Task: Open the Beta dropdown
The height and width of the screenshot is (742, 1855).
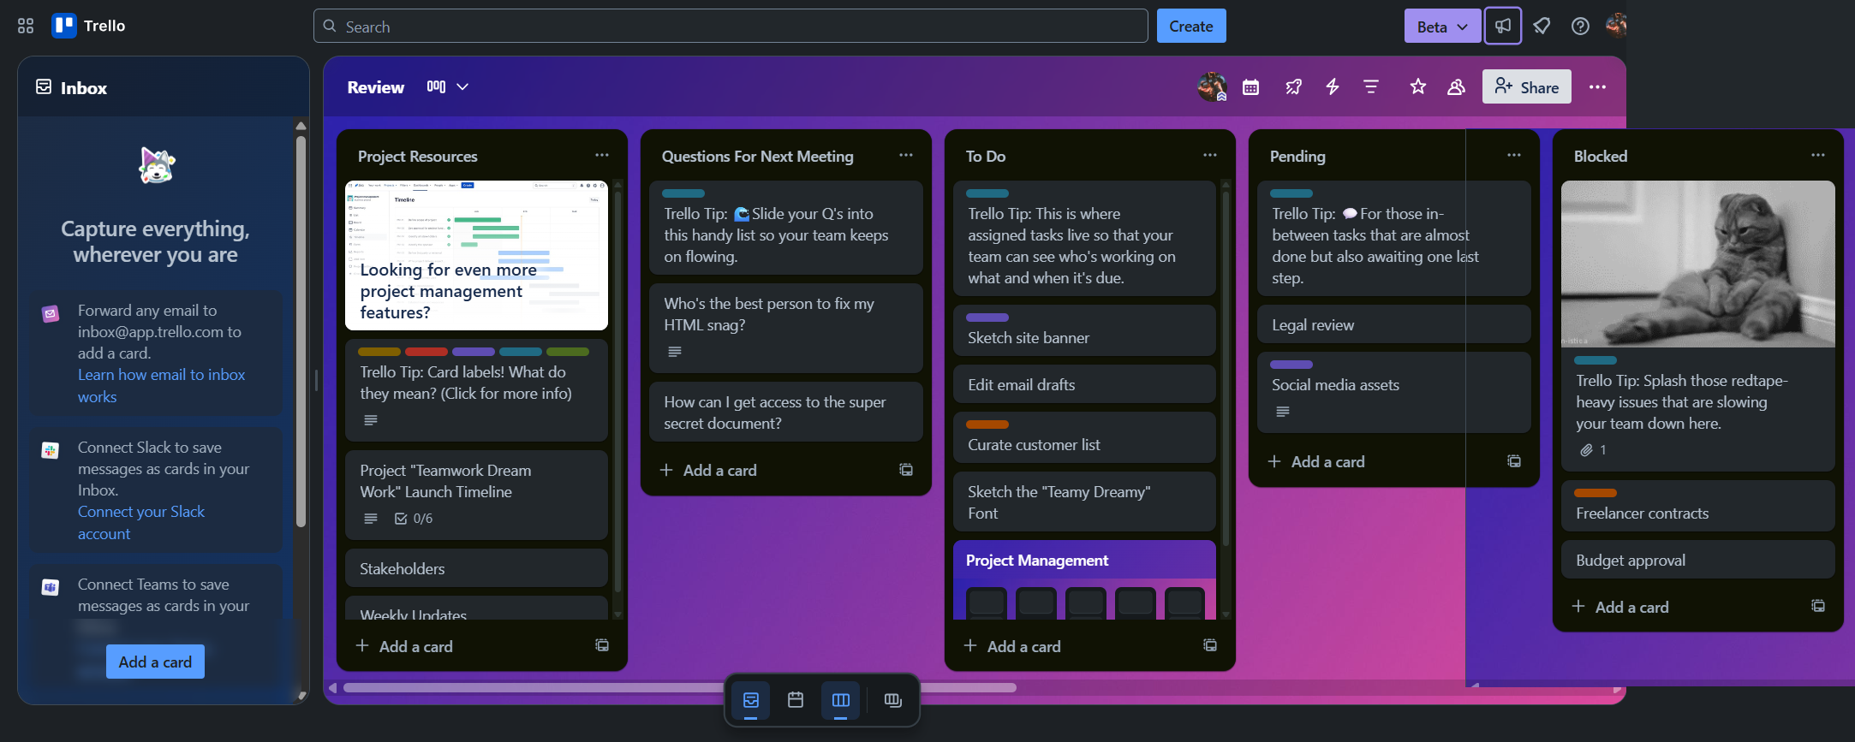Action: (1442, 27)
